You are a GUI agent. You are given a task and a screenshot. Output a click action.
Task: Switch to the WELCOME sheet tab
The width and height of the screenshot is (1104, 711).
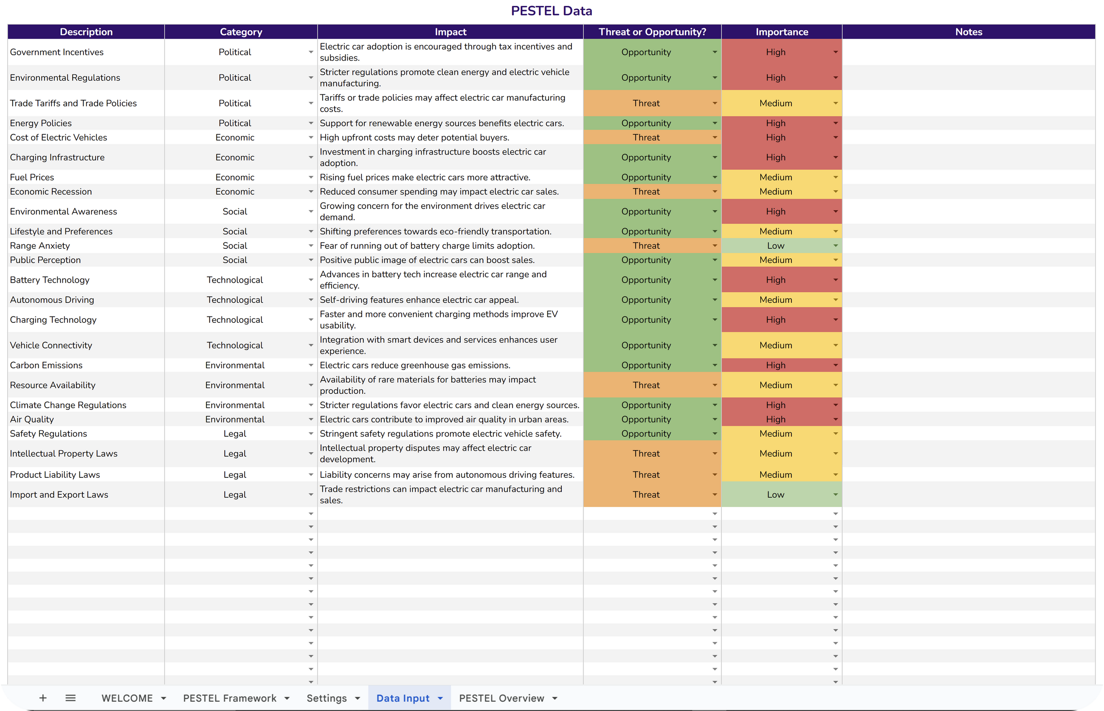pos(127,698)
